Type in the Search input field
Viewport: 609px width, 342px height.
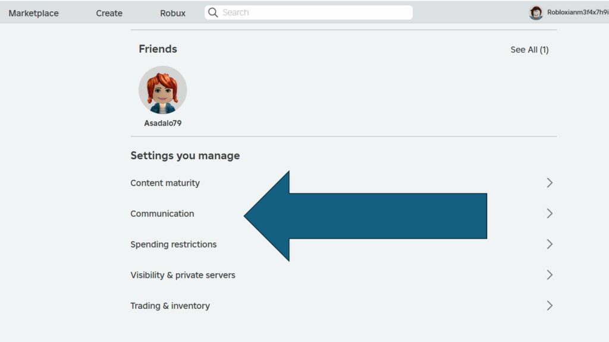coord(315,12)
